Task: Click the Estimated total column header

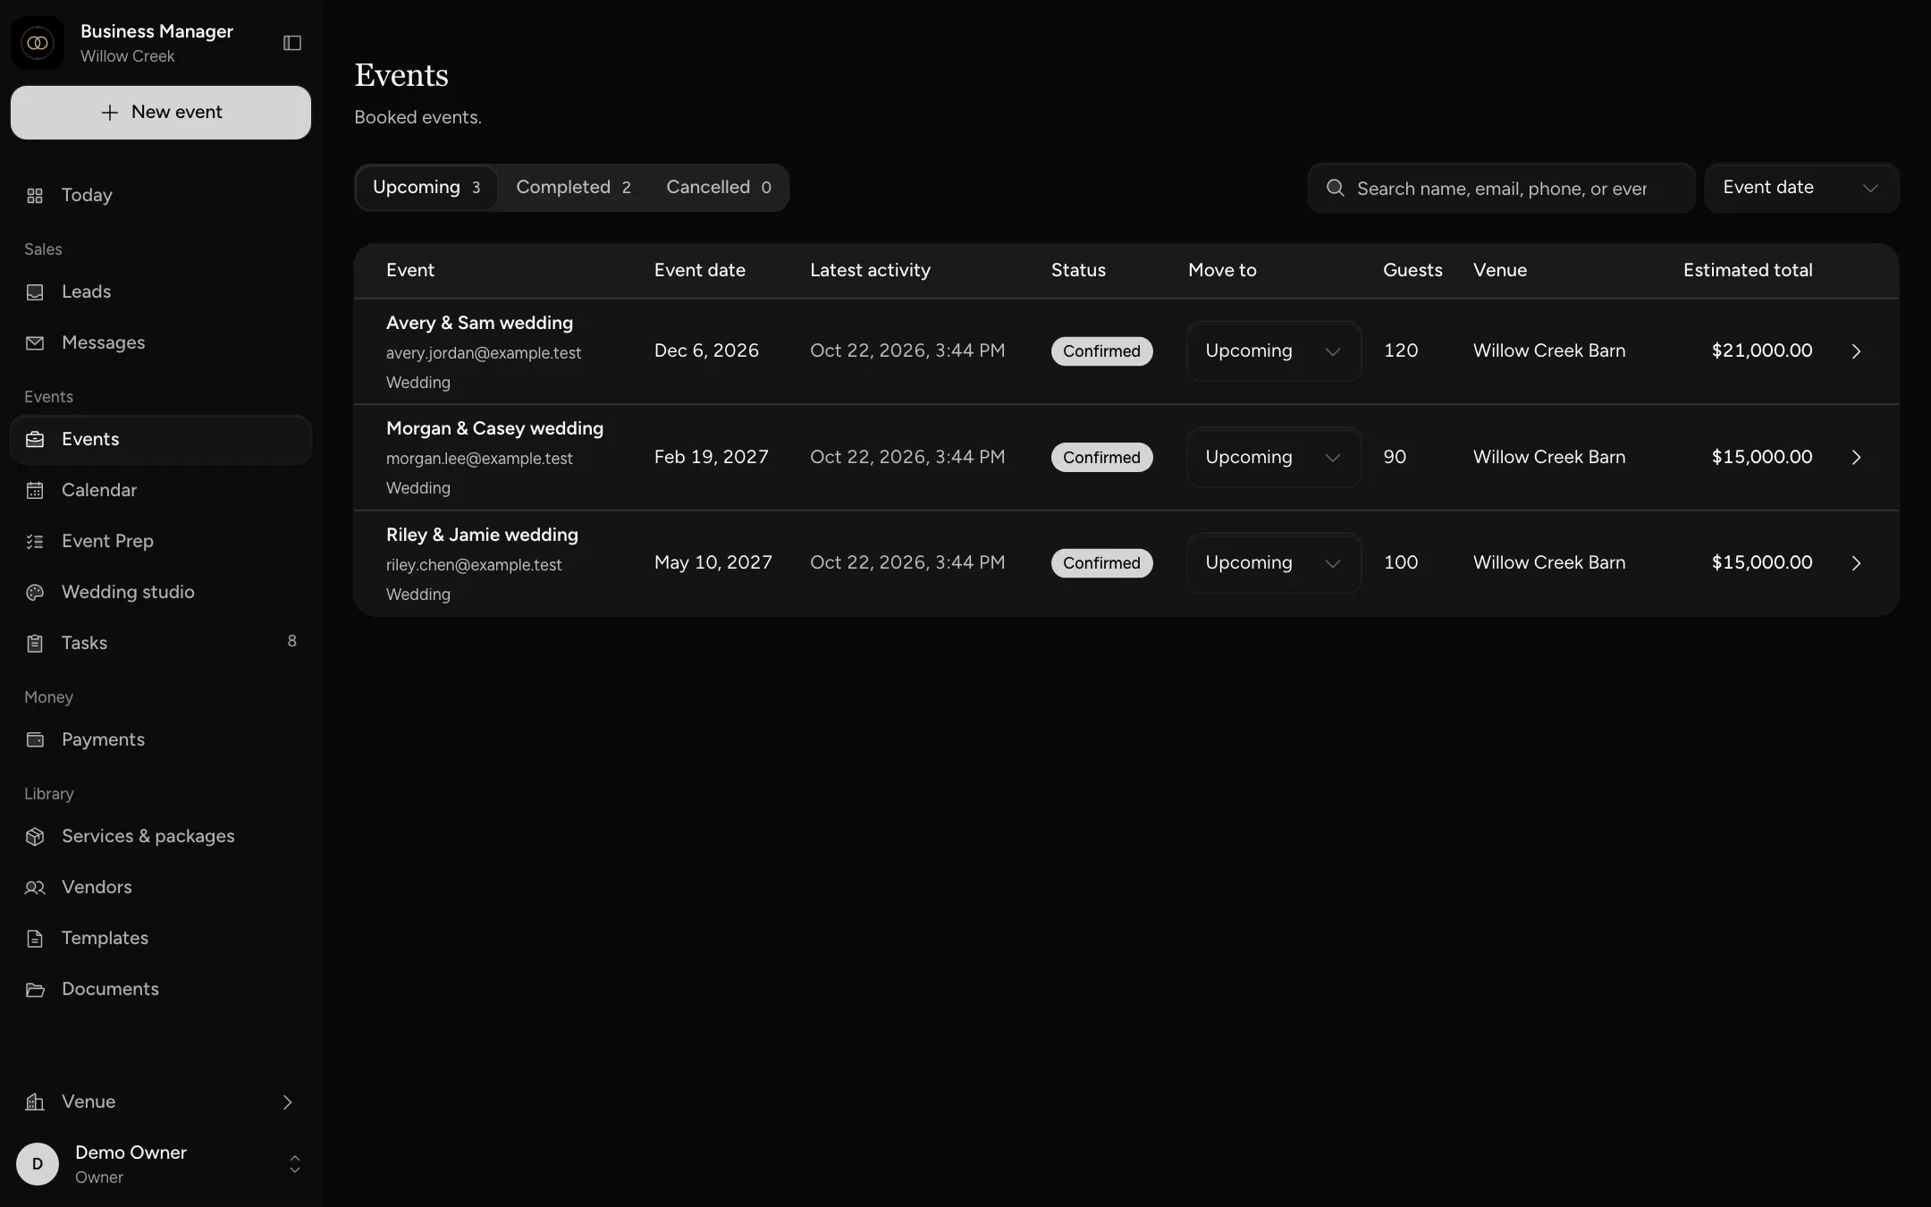Action: click(1748, 270)
